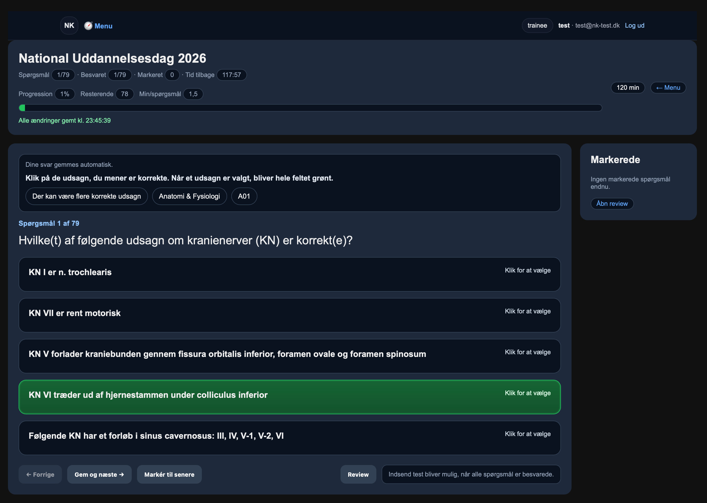Click Åbn review in Markerede panel
The image size is (707, 503).
(x=612, y=203)
